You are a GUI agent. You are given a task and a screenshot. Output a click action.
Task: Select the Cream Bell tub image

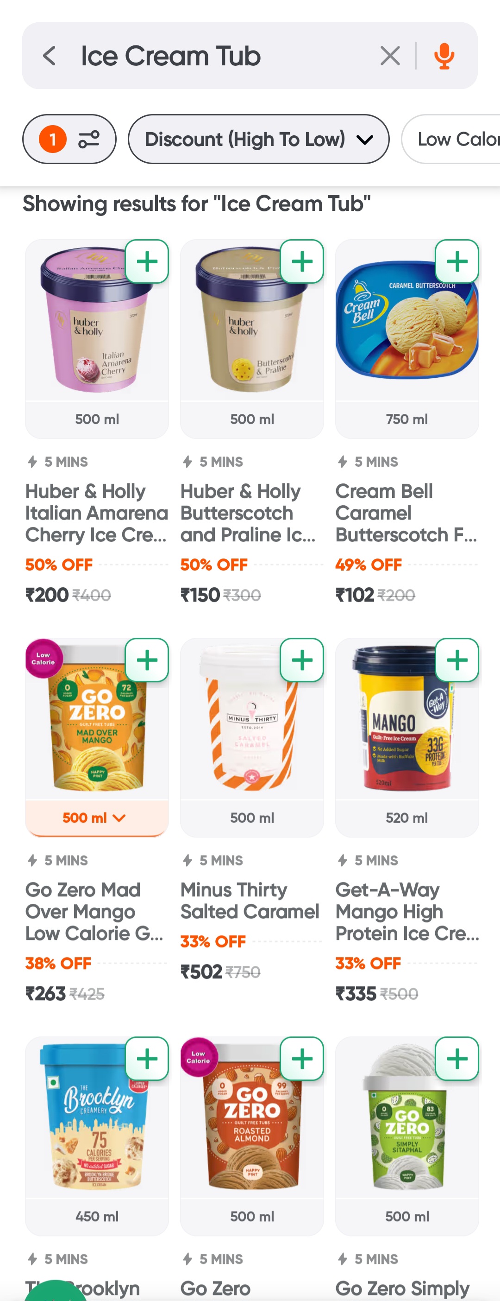pos(406,328)
